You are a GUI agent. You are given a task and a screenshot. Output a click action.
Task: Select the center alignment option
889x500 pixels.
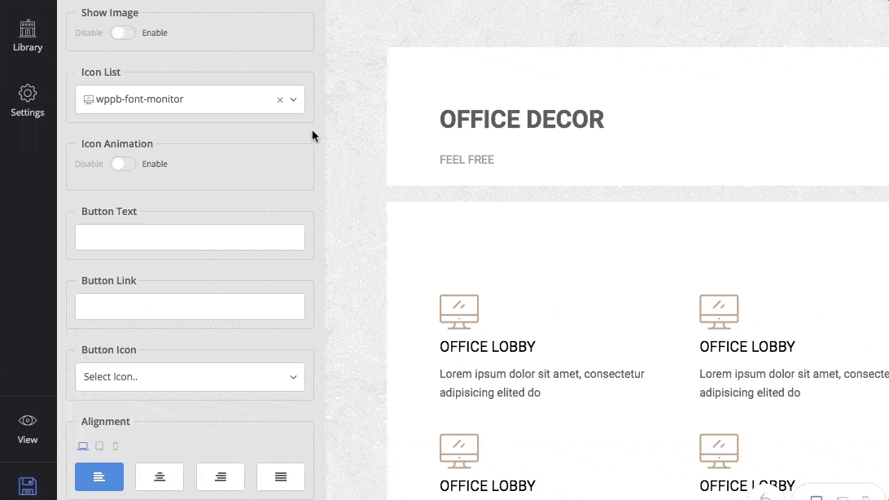tap(160, 476)
